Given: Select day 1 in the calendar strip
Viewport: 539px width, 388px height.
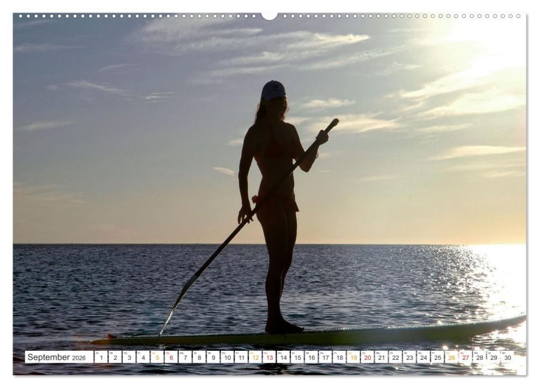Looking at the screenshot, I should (101, 357).
